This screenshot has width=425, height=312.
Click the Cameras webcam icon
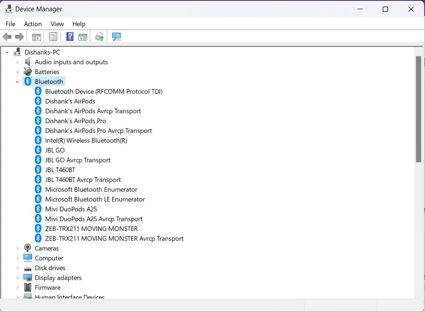click(27, 248)
